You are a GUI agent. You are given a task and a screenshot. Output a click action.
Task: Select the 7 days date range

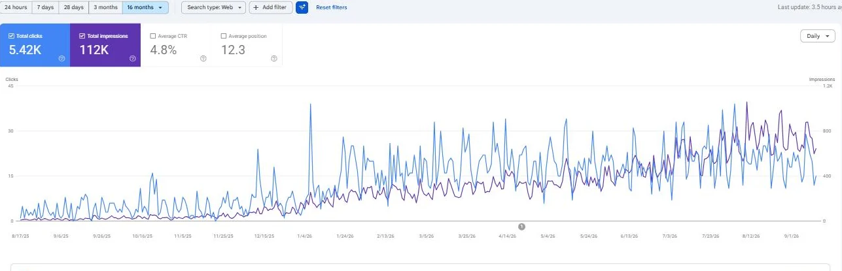[45, 7]
